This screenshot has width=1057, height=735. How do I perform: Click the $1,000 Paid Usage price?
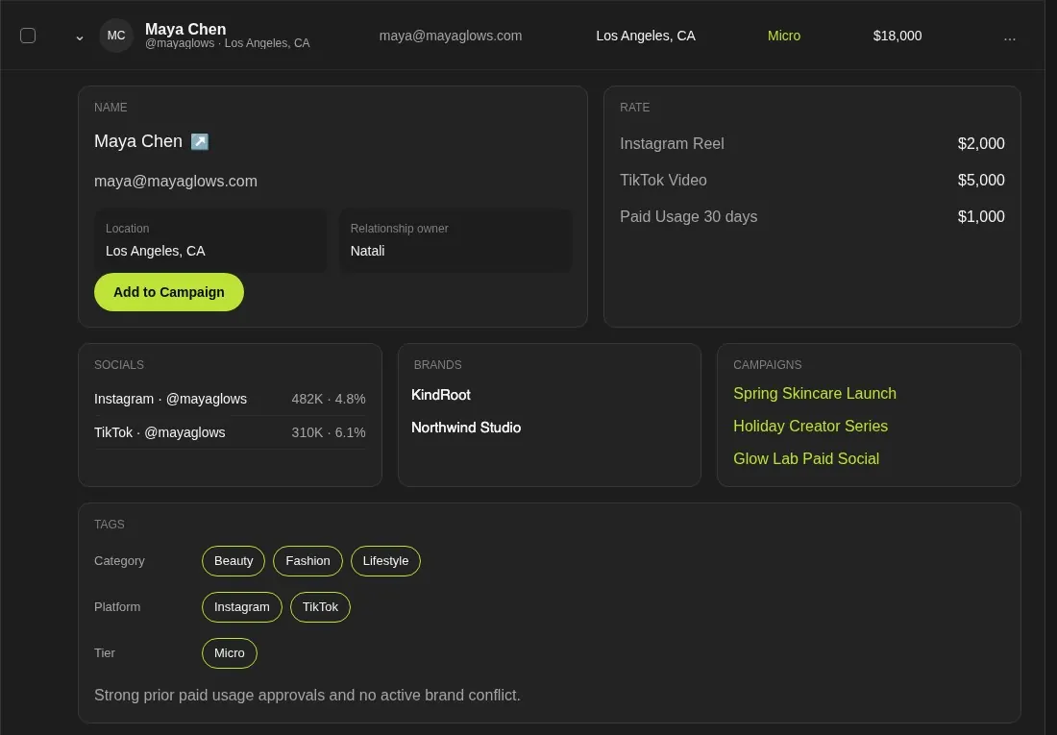click(x=981, y=216)
